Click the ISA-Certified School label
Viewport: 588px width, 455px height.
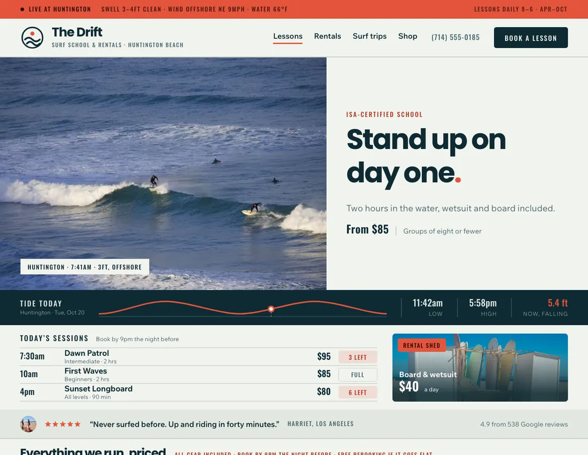click(384, 115)
